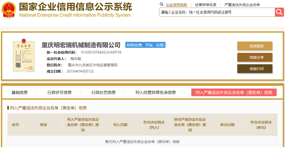Click the 移出严重违法失信企业名单（黑名单）原因 column header
This screenshot has height=147, width=285.
tap(190, 125)
